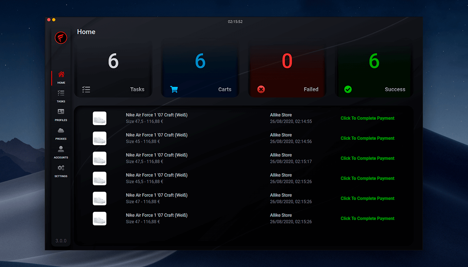The width and height of the screenshot is (468, 267).
Task: Click the red flame app logo
Action: 61,38
